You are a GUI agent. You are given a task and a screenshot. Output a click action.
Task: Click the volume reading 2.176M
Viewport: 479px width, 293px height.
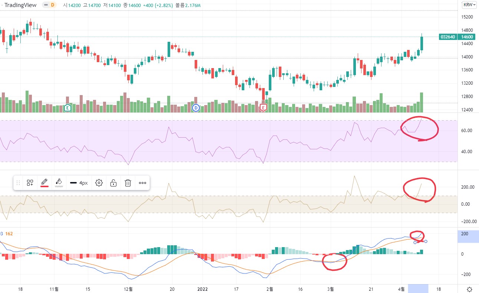pyautogui.click(x=192, y=5)
